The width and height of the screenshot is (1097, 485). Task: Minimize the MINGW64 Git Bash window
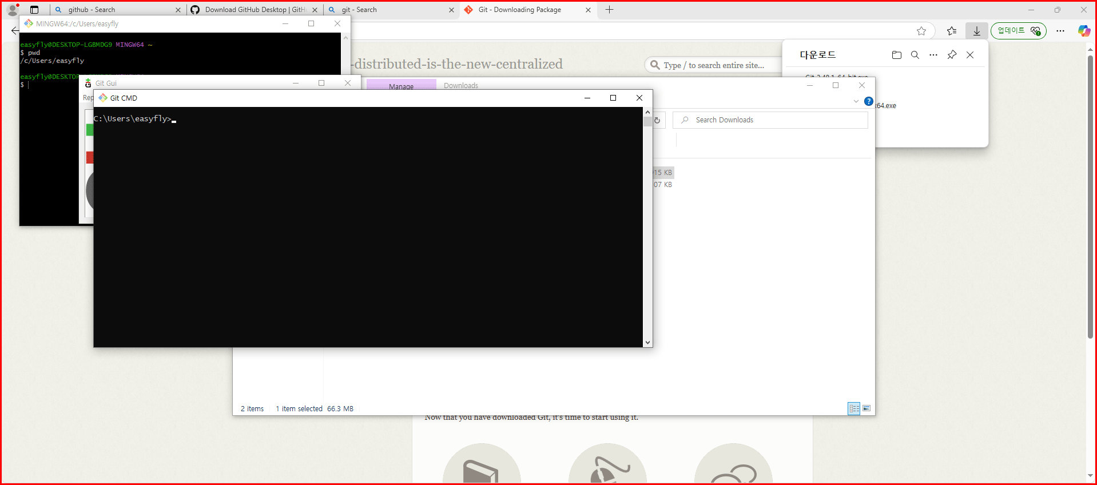(x=285, y=23)
